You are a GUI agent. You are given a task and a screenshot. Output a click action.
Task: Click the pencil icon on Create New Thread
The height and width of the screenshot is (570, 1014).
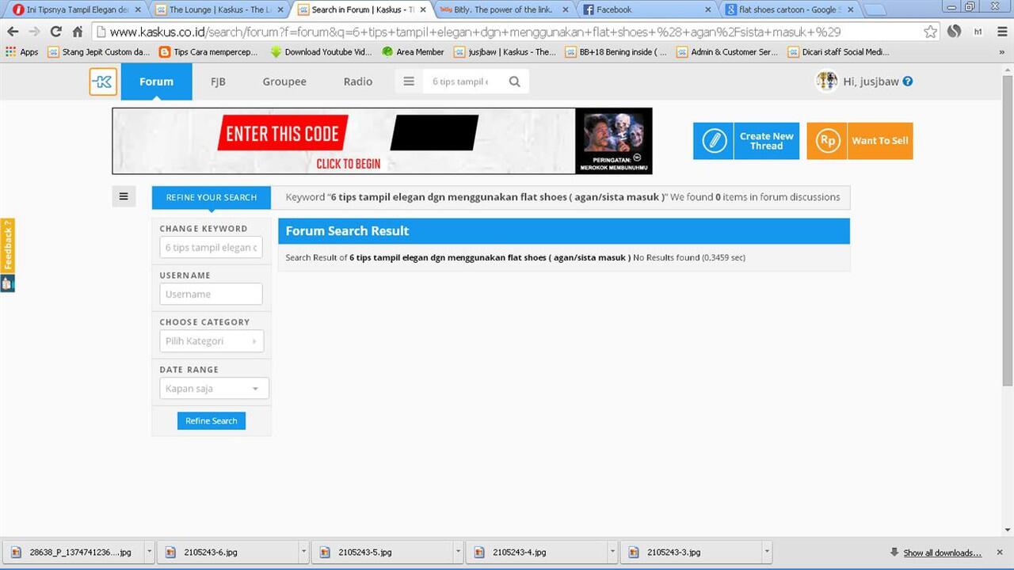pyautogui.click(x=714, y=141)
